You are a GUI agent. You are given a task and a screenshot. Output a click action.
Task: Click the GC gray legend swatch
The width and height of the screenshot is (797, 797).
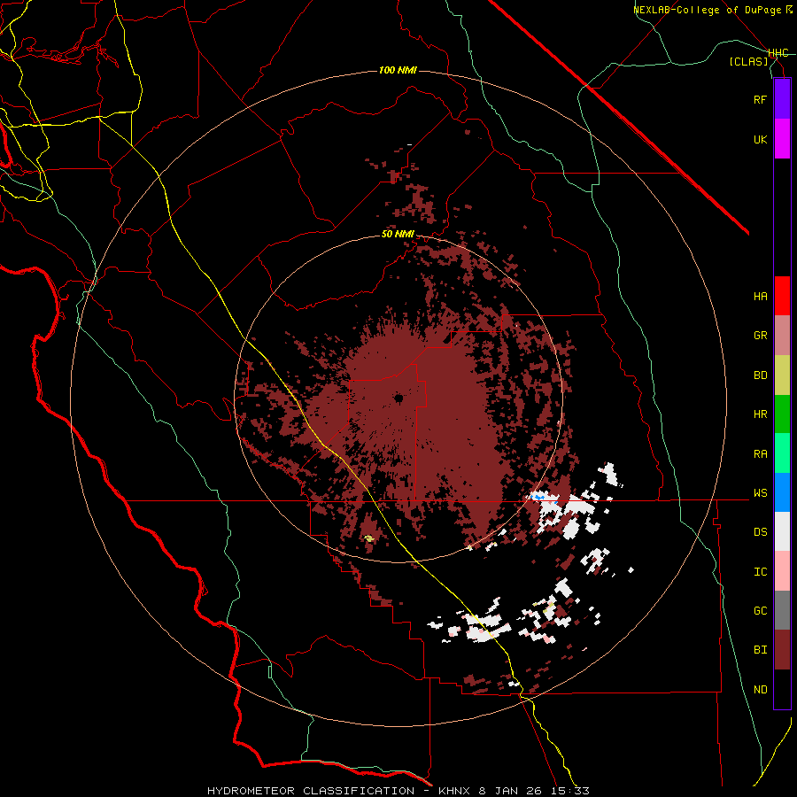coord(782,610)
